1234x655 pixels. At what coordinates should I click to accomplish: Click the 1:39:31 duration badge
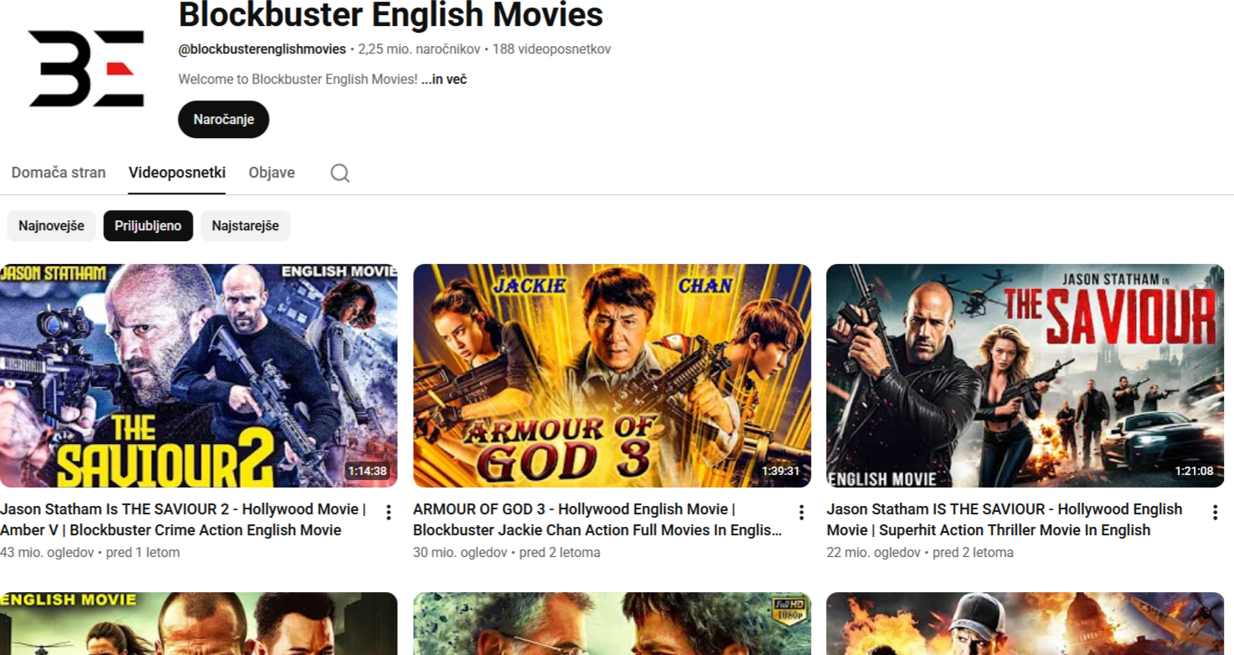781,471
